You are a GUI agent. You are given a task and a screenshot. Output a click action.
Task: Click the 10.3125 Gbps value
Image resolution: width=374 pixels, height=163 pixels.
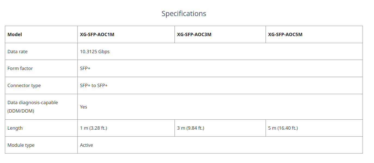[95, 52]
